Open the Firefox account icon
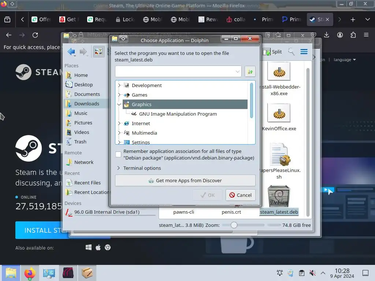Viewport: 375px width, 281px height. point(340,35)
